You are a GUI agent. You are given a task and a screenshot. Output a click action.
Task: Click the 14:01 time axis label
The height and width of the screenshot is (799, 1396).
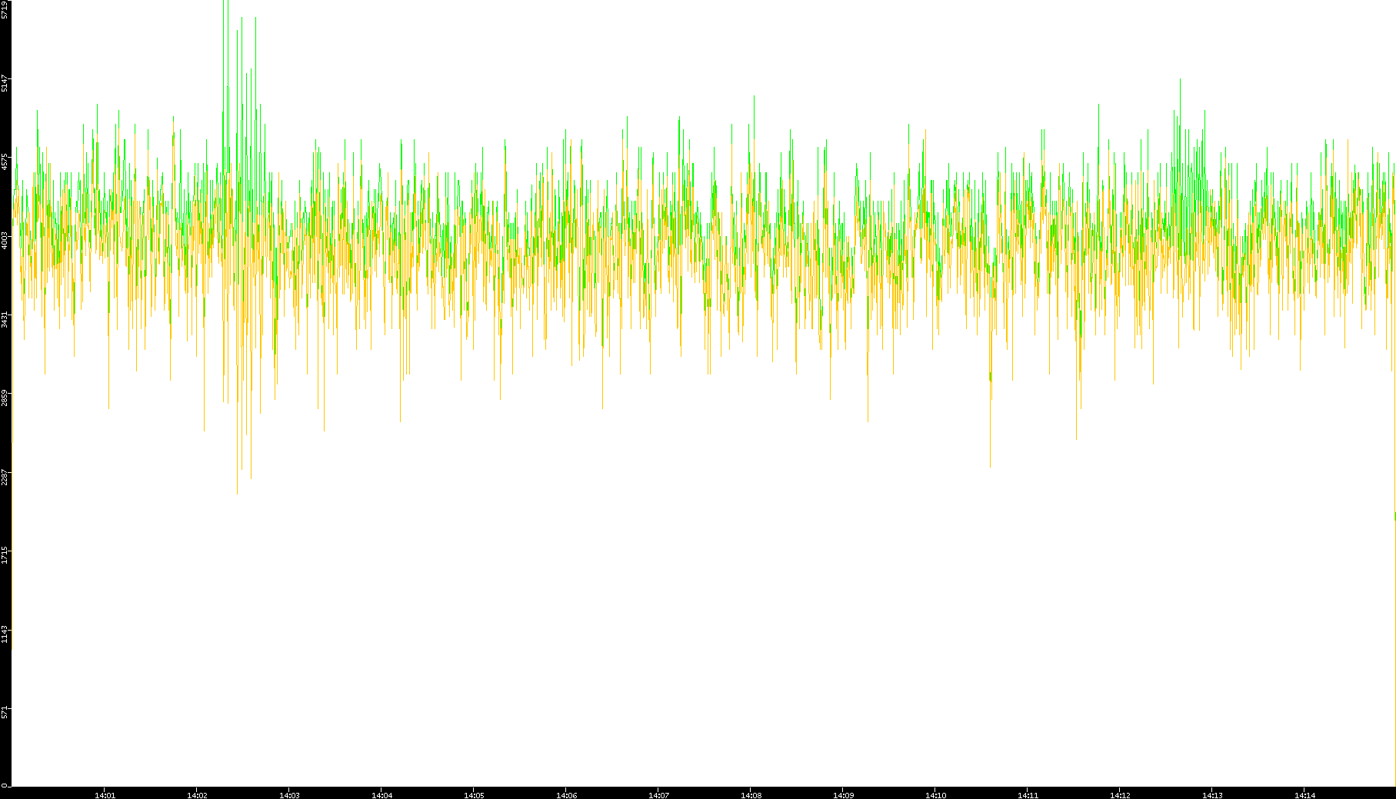coord(105,795)
